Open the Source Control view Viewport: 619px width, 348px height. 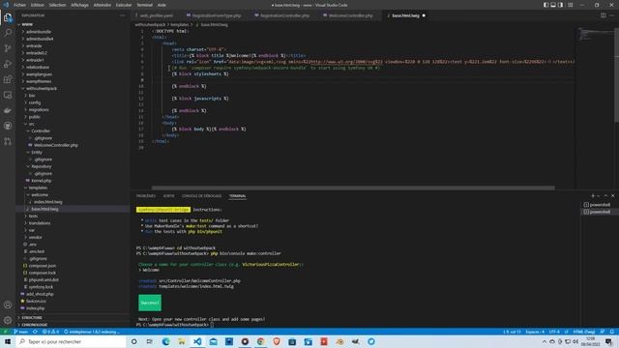[8, 48]
